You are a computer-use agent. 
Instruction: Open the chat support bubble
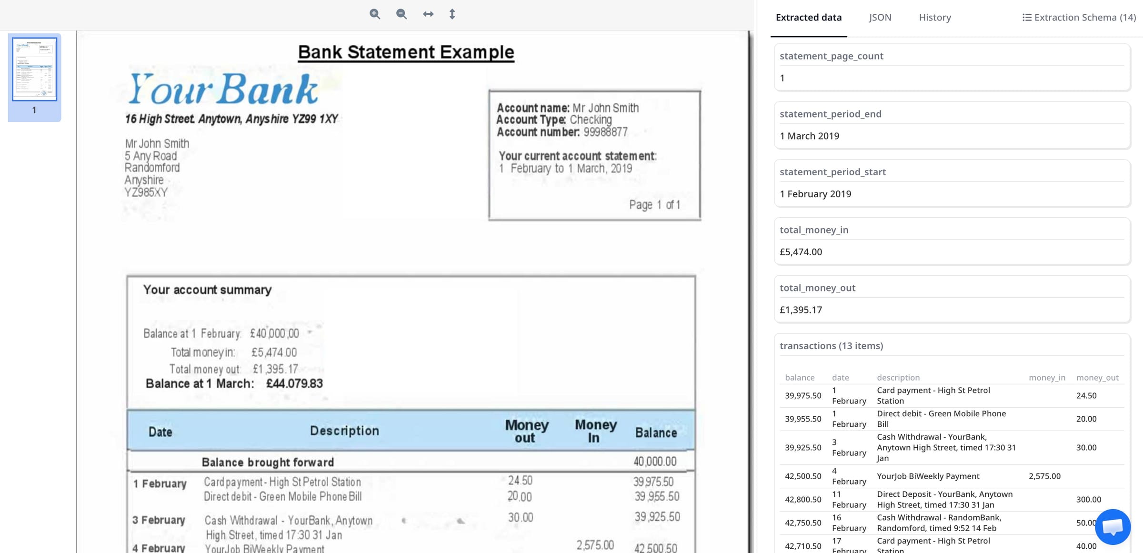pyautogui.click(x=1113, y=527)
